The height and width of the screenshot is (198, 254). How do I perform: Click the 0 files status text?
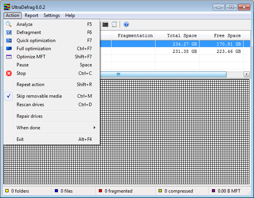[66, 191]
